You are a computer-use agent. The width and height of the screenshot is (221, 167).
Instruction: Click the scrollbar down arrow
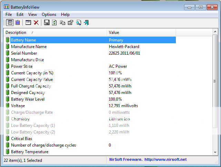215,152
